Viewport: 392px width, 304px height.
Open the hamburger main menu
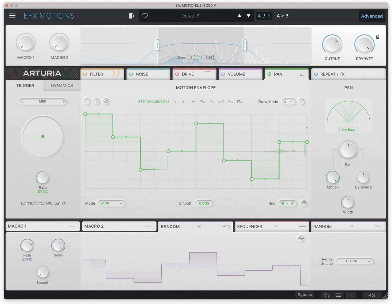tap(12, 16)
